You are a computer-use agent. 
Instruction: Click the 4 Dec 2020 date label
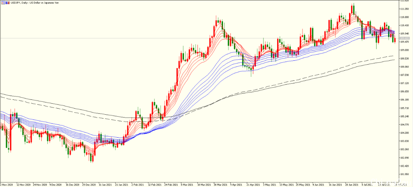(x=56, y=184)
